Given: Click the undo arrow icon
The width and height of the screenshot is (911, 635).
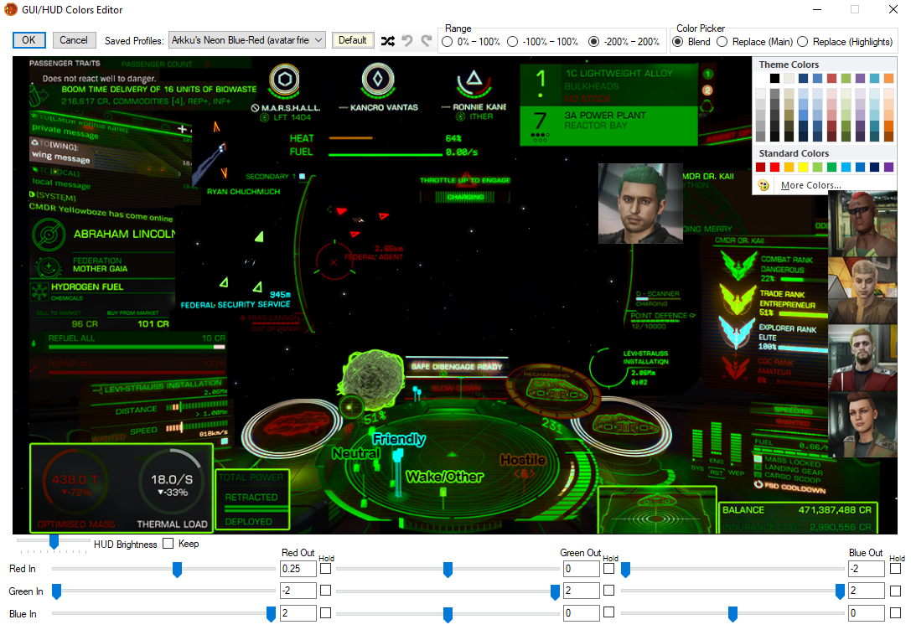Looking at the screenshot, I should [x=407, y=41].
